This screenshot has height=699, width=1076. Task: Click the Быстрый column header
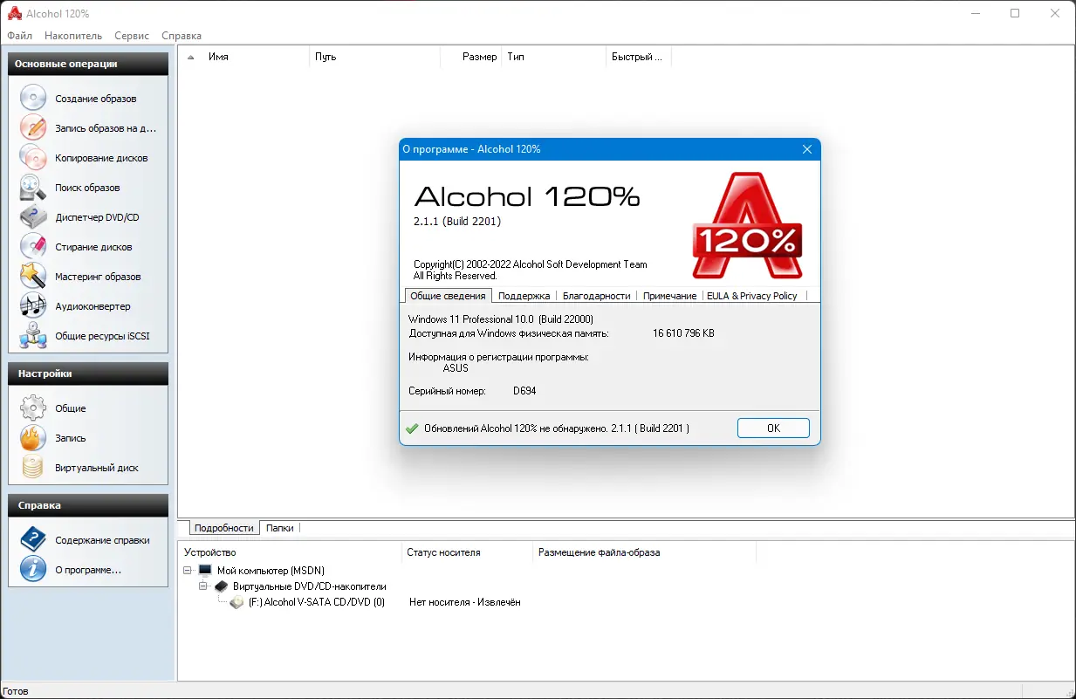(x=638, y=57)
